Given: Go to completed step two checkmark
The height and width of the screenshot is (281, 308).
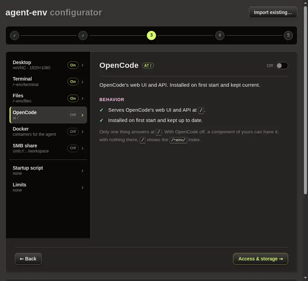Looking at the screenshot, I should coord(83,36).
